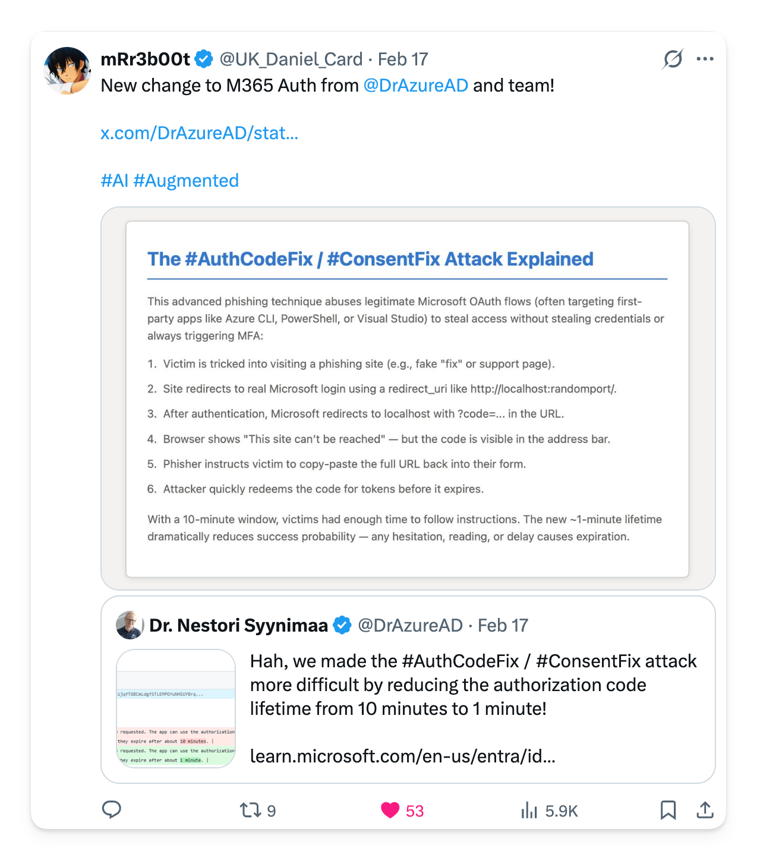The image size is (757, 860).
Task: Follow the @DrAzureAD mention link
Action: coord(416,86)
